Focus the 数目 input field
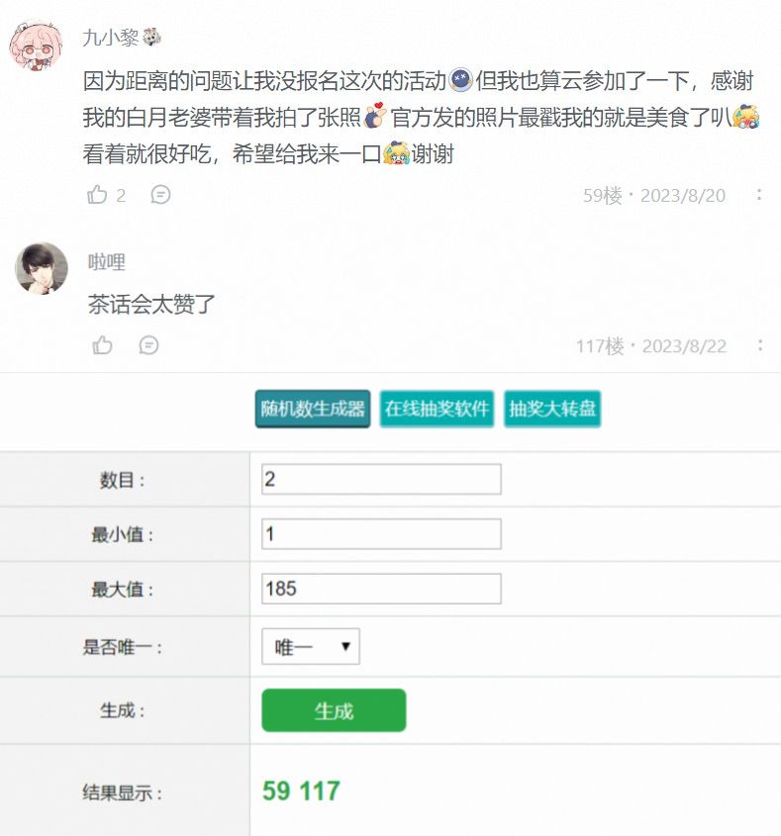Screen dimensions: 781x836 (x=381, y=479)
